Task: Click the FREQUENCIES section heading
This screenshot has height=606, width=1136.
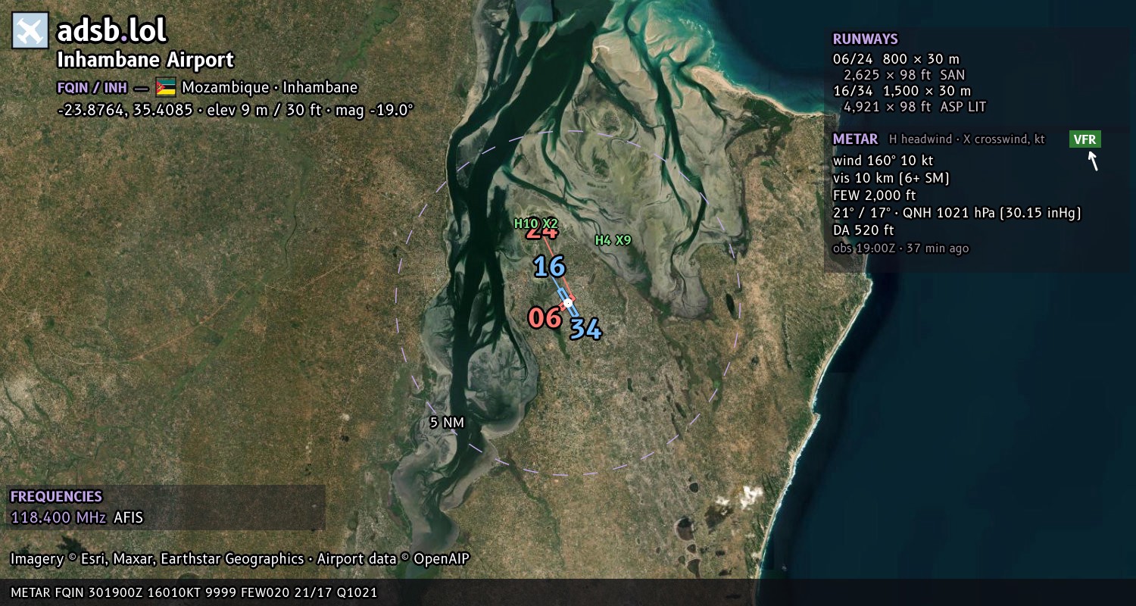Action: [56, 497]
